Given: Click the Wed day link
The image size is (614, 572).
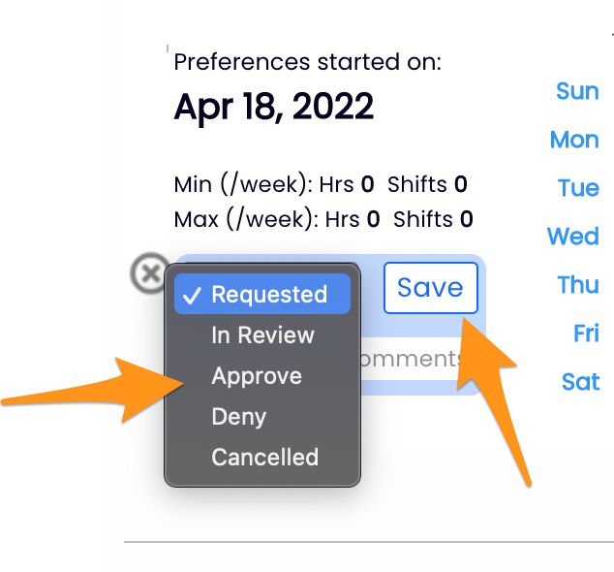Looking at the screenshot, I should click(x=572, y=237).
